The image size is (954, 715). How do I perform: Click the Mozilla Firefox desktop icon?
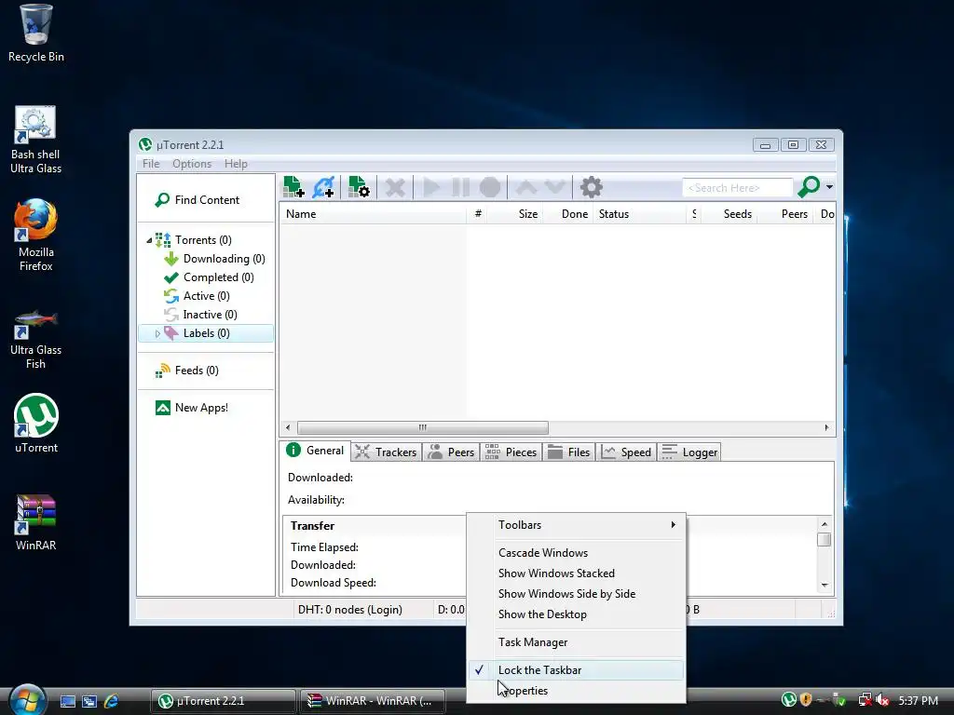[36, 236]
